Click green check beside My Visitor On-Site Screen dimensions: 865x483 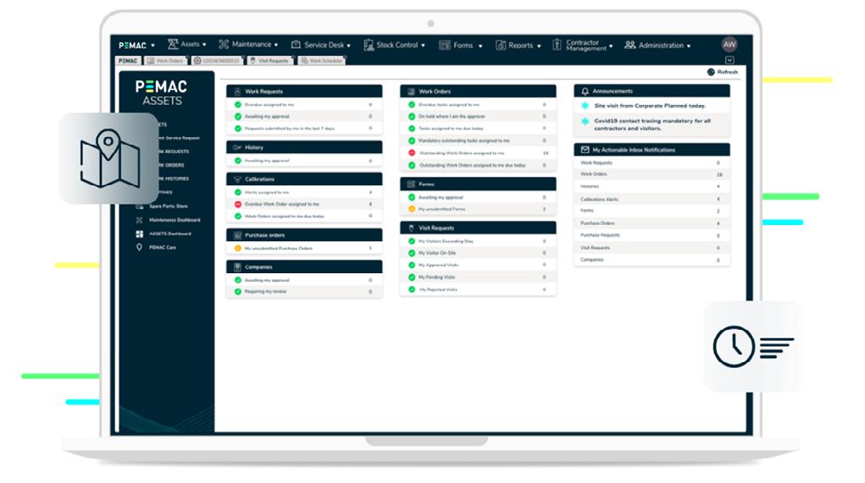pos(412,253)
